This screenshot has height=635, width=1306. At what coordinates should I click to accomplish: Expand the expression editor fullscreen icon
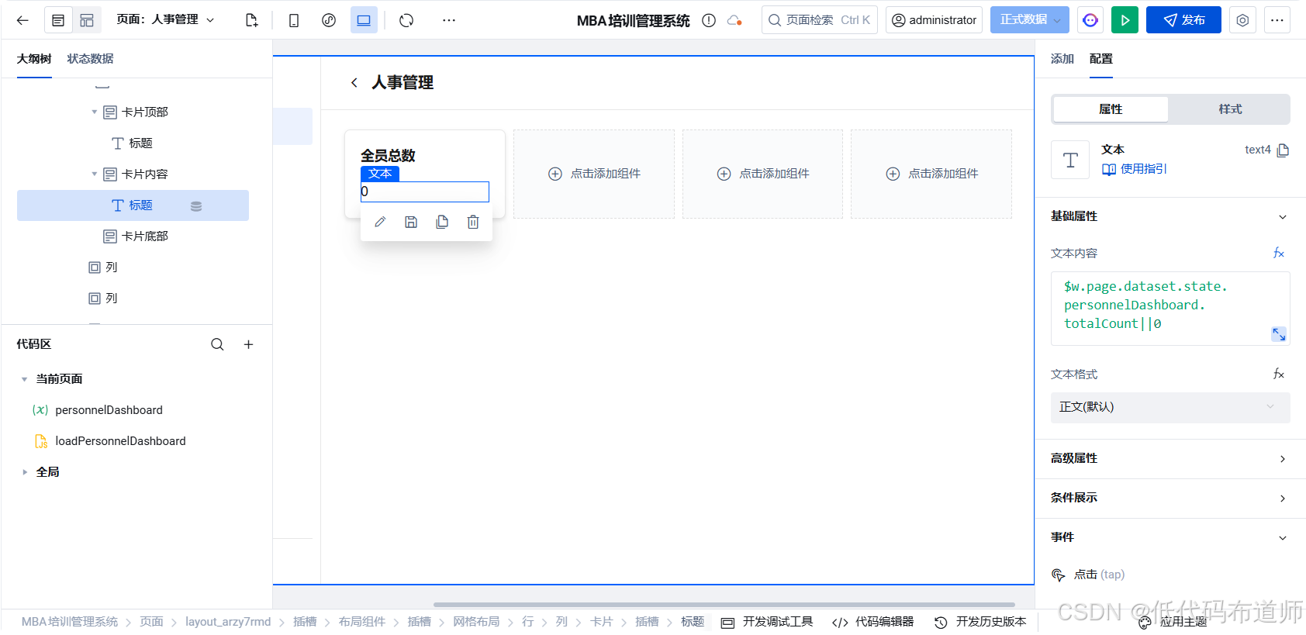point(1279,334)
